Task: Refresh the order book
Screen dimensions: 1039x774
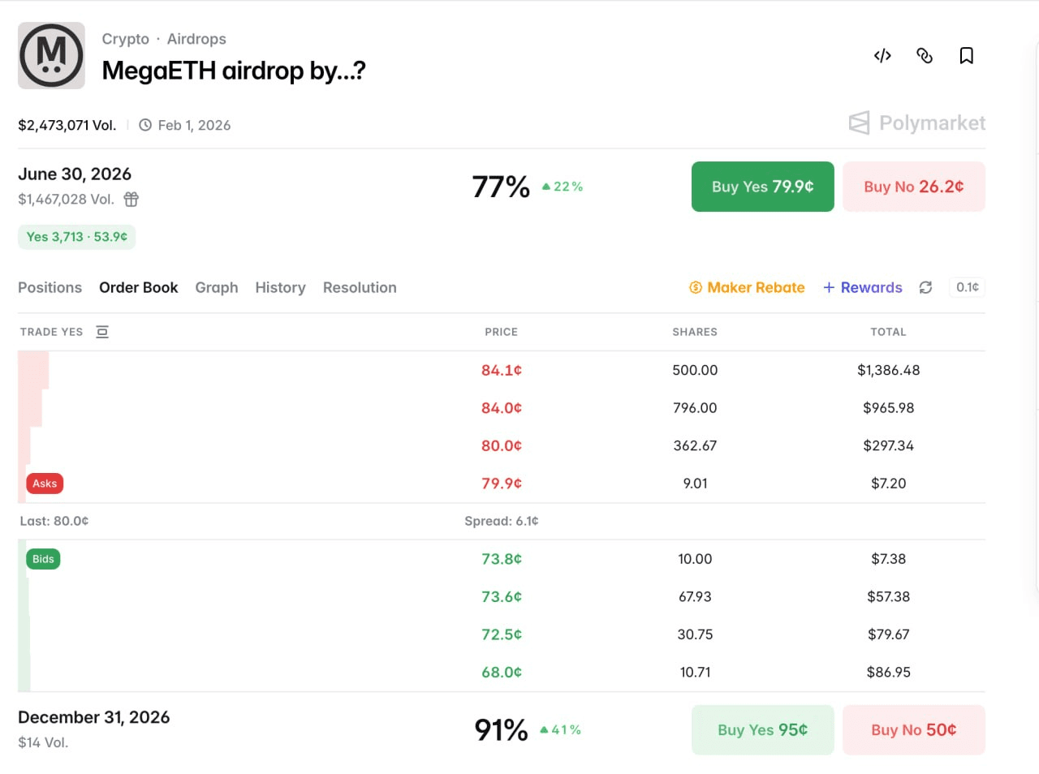Action: click(925, 287)
